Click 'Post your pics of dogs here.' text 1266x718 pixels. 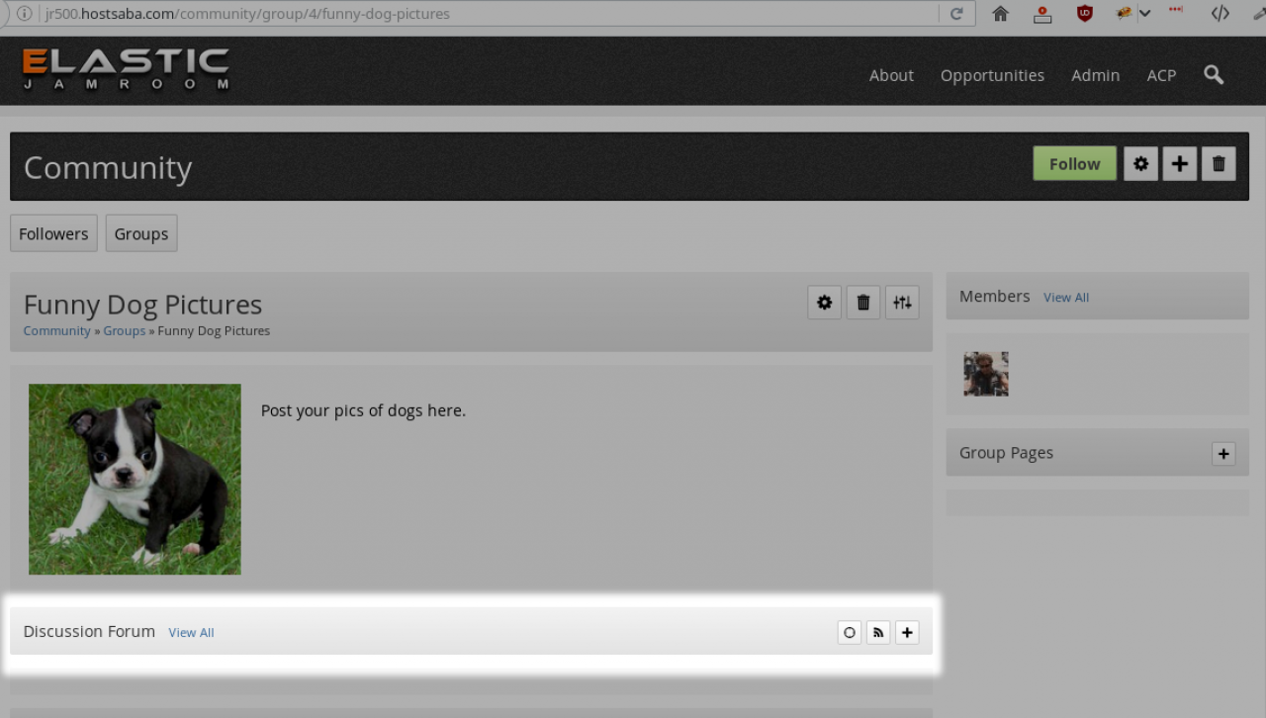[x=363, y=409]
